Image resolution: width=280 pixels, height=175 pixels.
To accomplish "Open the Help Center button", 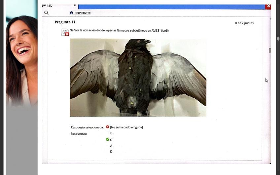I will [80, 13].
